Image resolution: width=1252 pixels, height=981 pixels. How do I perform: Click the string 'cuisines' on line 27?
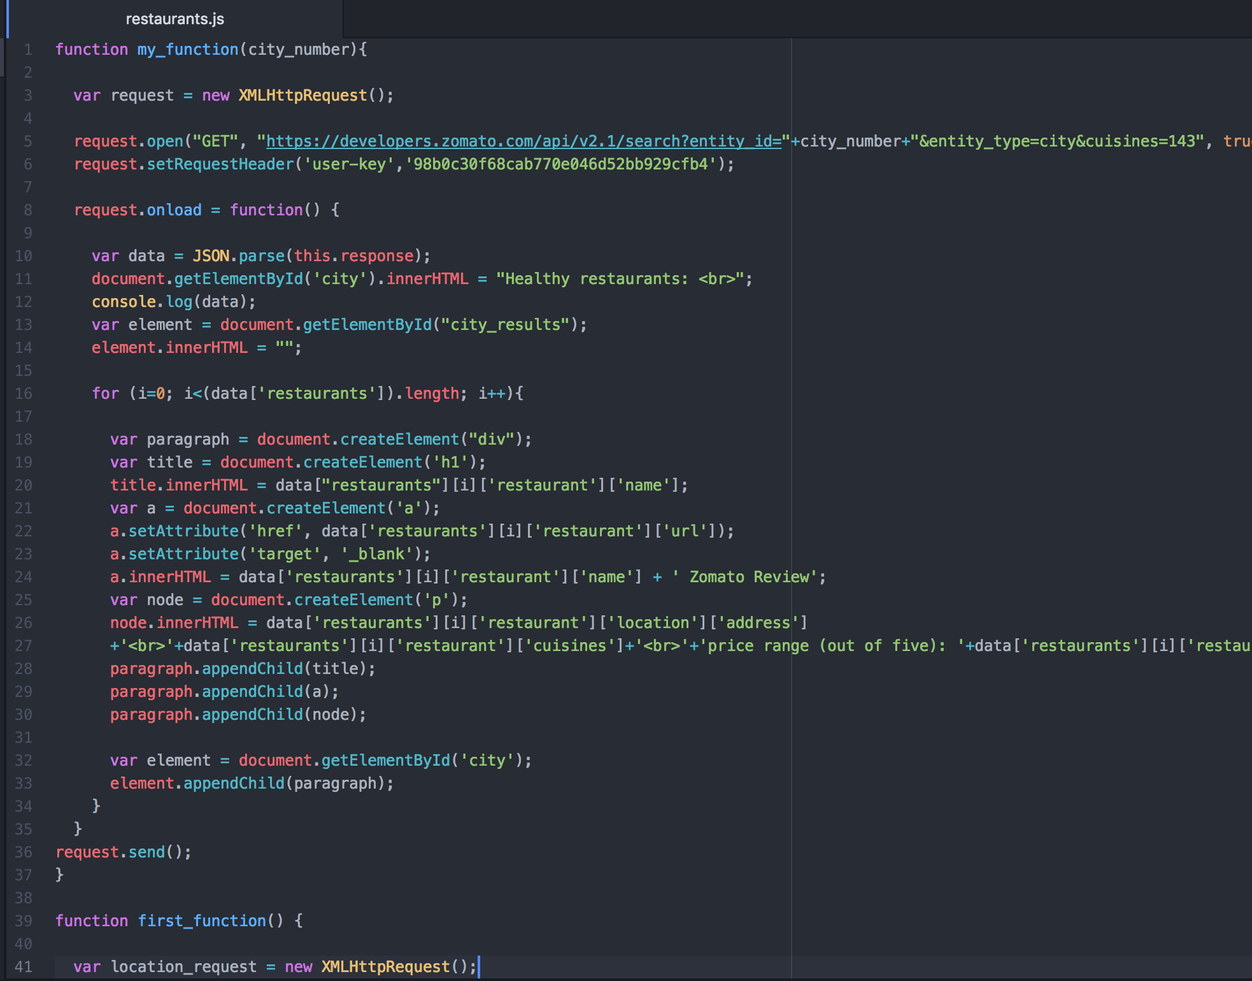point(570,645)
